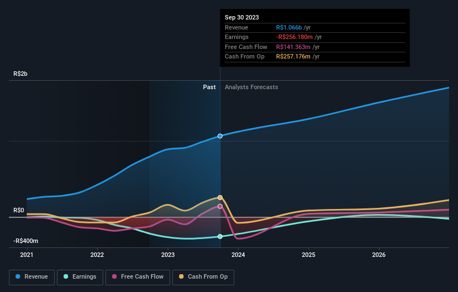Toggle the Cash From Op legend button

[x=203, y=277]
